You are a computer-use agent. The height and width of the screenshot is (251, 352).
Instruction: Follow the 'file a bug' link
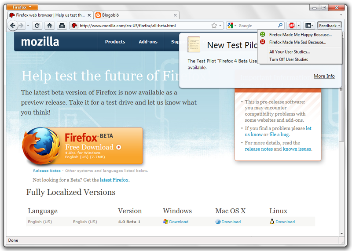(279, 135)
